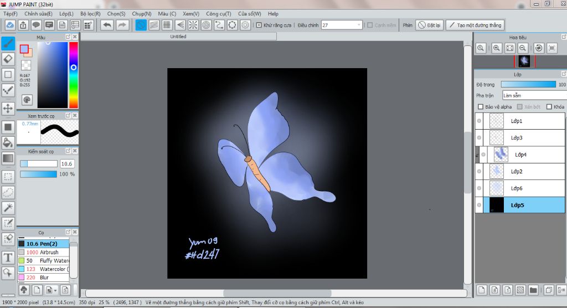Toggle visibility of layer Lớp2
The height and width of the screenshot is (308, 567).
(x=479, y=171)
